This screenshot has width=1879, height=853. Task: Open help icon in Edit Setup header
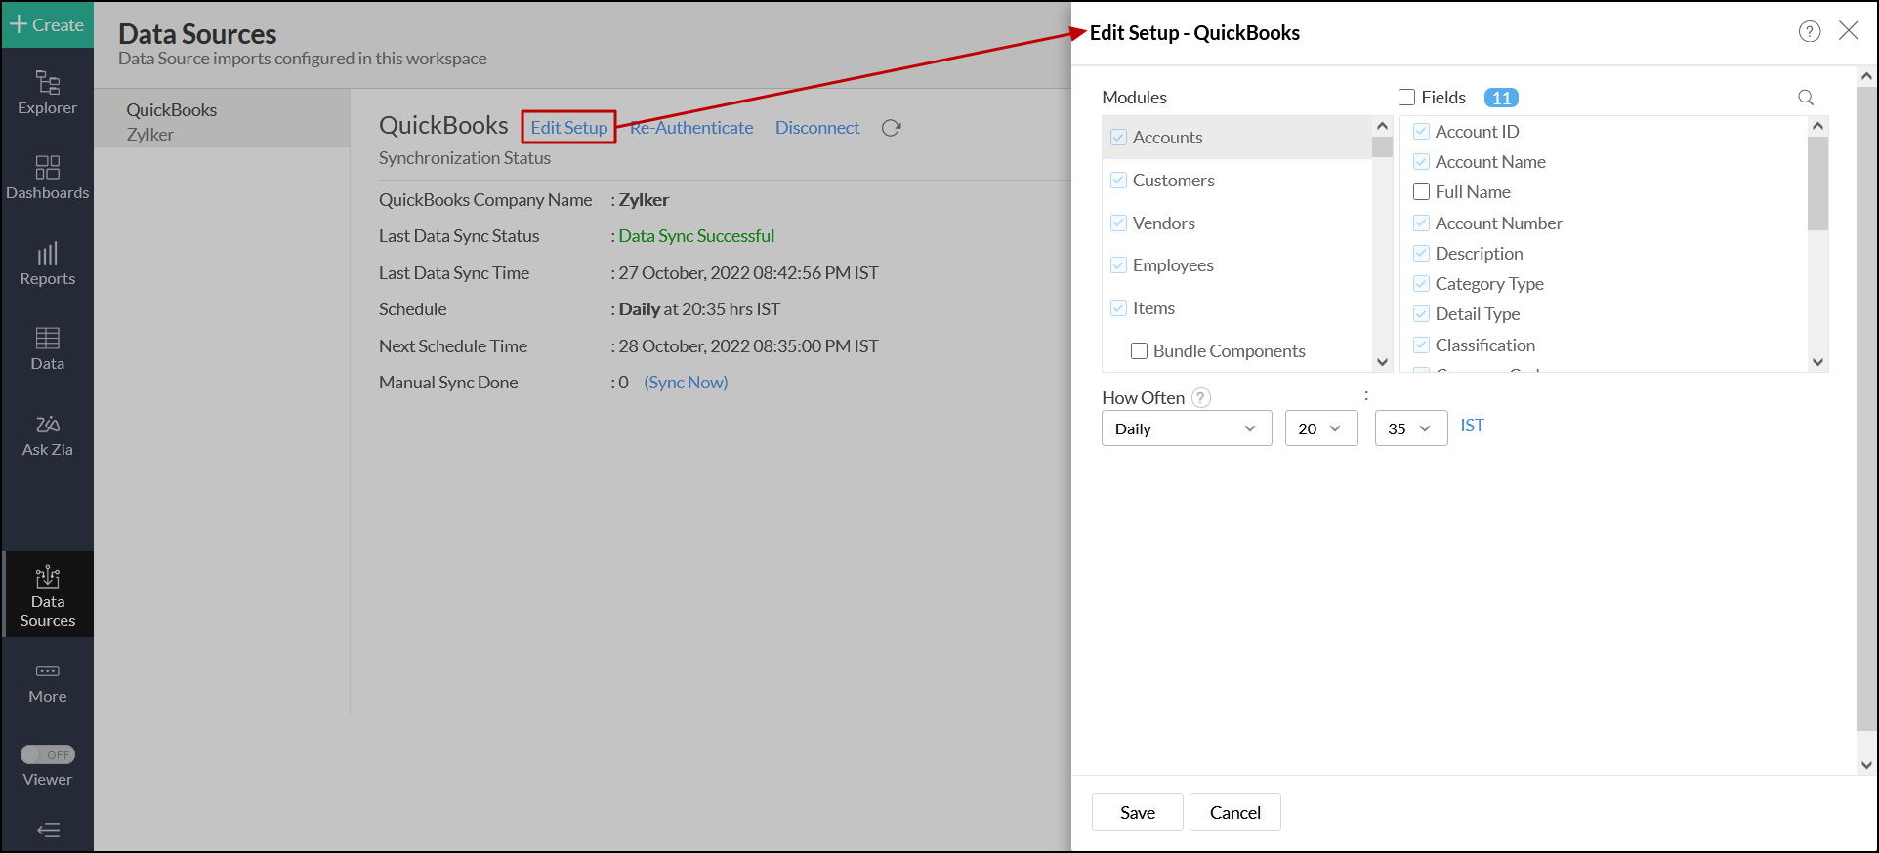click(x=1809, y=32)
